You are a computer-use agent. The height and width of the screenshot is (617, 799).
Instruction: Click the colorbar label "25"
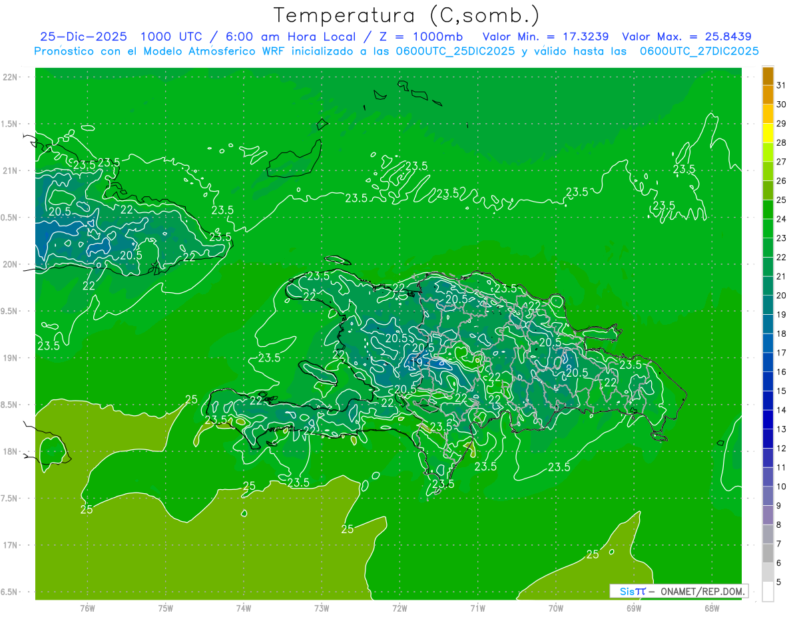(x=782, y=200)
